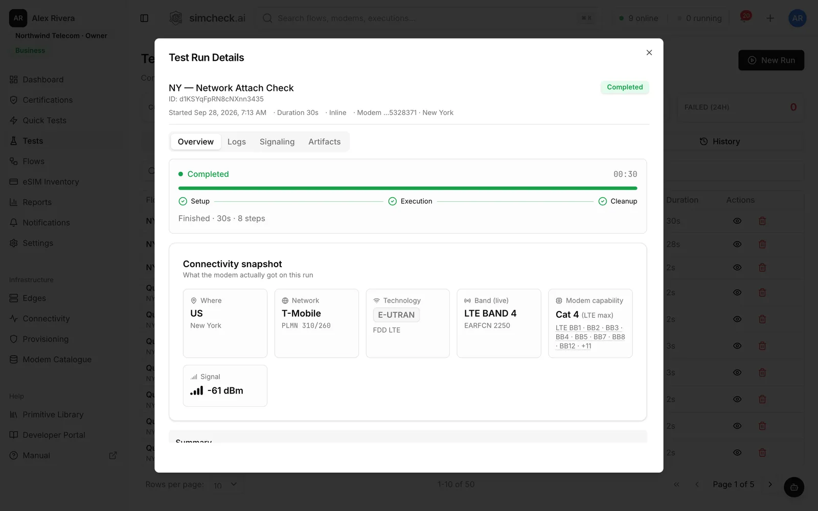Toggle the sidebar panel icon
The height and width of the screenshot is (511, 818).
coord(144,18)
